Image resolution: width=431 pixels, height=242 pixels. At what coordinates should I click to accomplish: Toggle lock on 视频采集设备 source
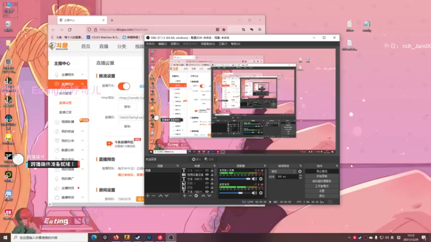click(x=212, y=174)
